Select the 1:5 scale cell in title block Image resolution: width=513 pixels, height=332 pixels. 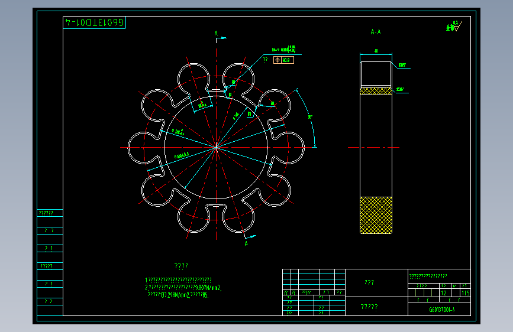[466, 293]
